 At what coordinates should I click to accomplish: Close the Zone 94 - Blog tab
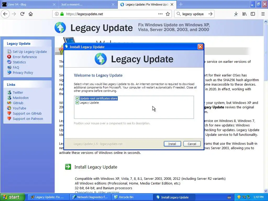(54, 4)
